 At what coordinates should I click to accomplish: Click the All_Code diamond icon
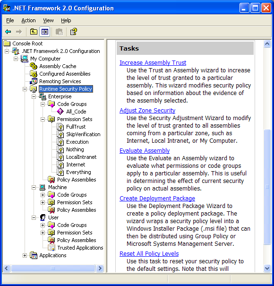60,112
